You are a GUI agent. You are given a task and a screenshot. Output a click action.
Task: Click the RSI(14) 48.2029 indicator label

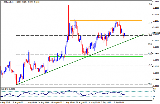pos(8,89)
